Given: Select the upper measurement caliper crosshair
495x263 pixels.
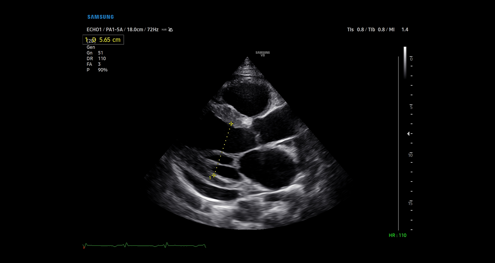Looking at the screenshot, I should point(231,123).
